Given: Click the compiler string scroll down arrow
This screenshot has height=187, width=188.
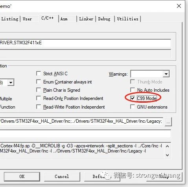Looking at the screenshot, I should [167, 155].
